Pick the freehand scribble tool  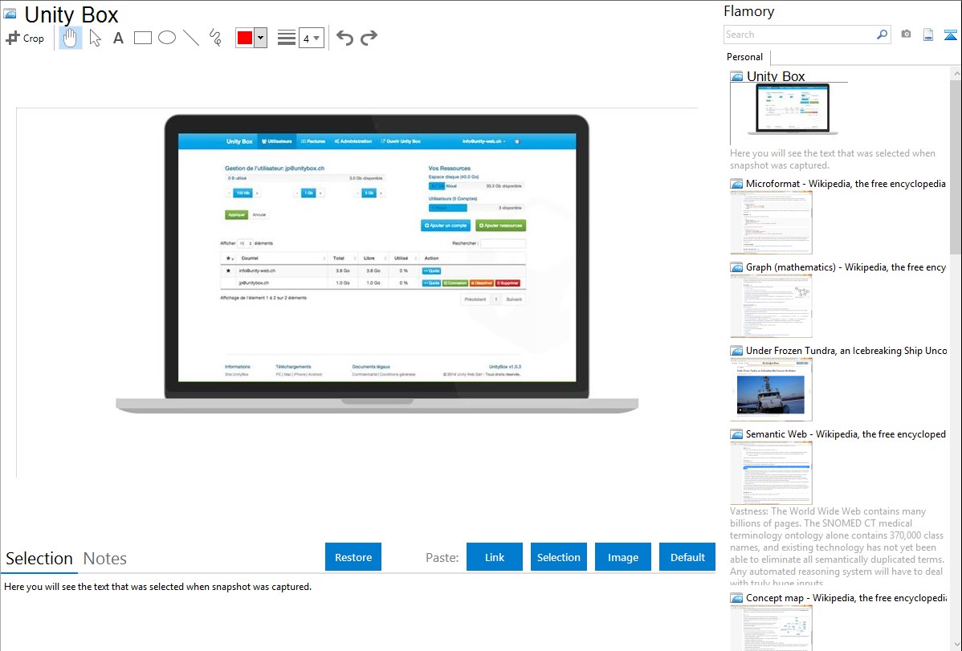coord(215,38)
